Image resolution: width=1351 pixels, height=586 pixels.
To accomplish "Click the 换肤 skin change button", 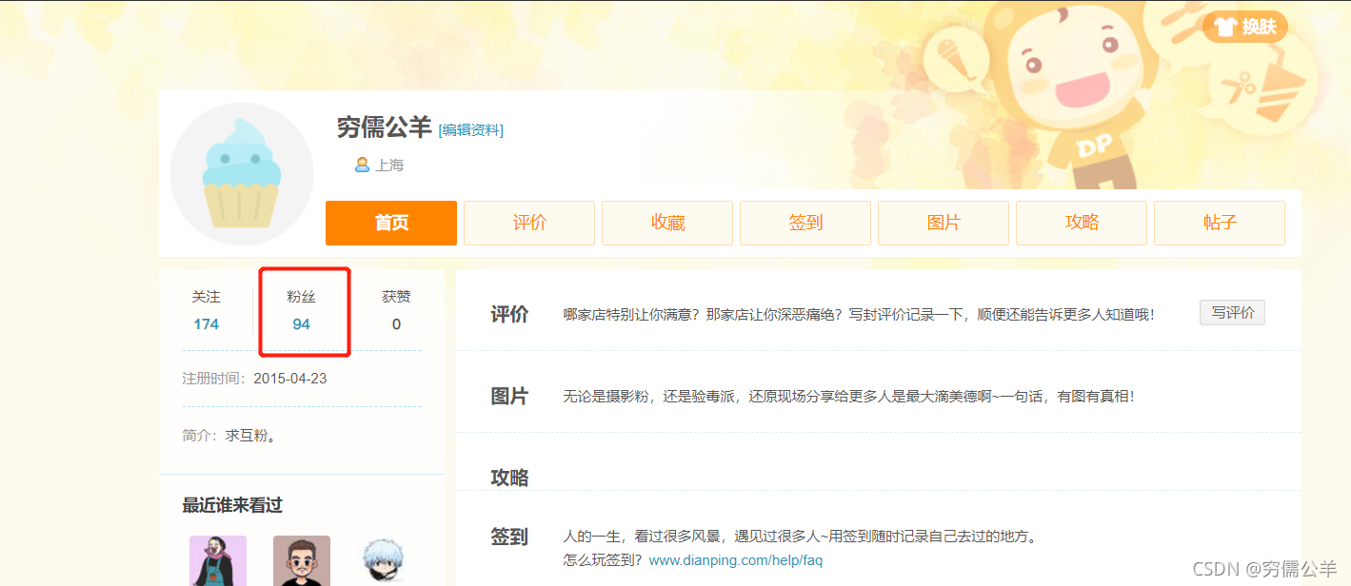I will point(1245,27).
